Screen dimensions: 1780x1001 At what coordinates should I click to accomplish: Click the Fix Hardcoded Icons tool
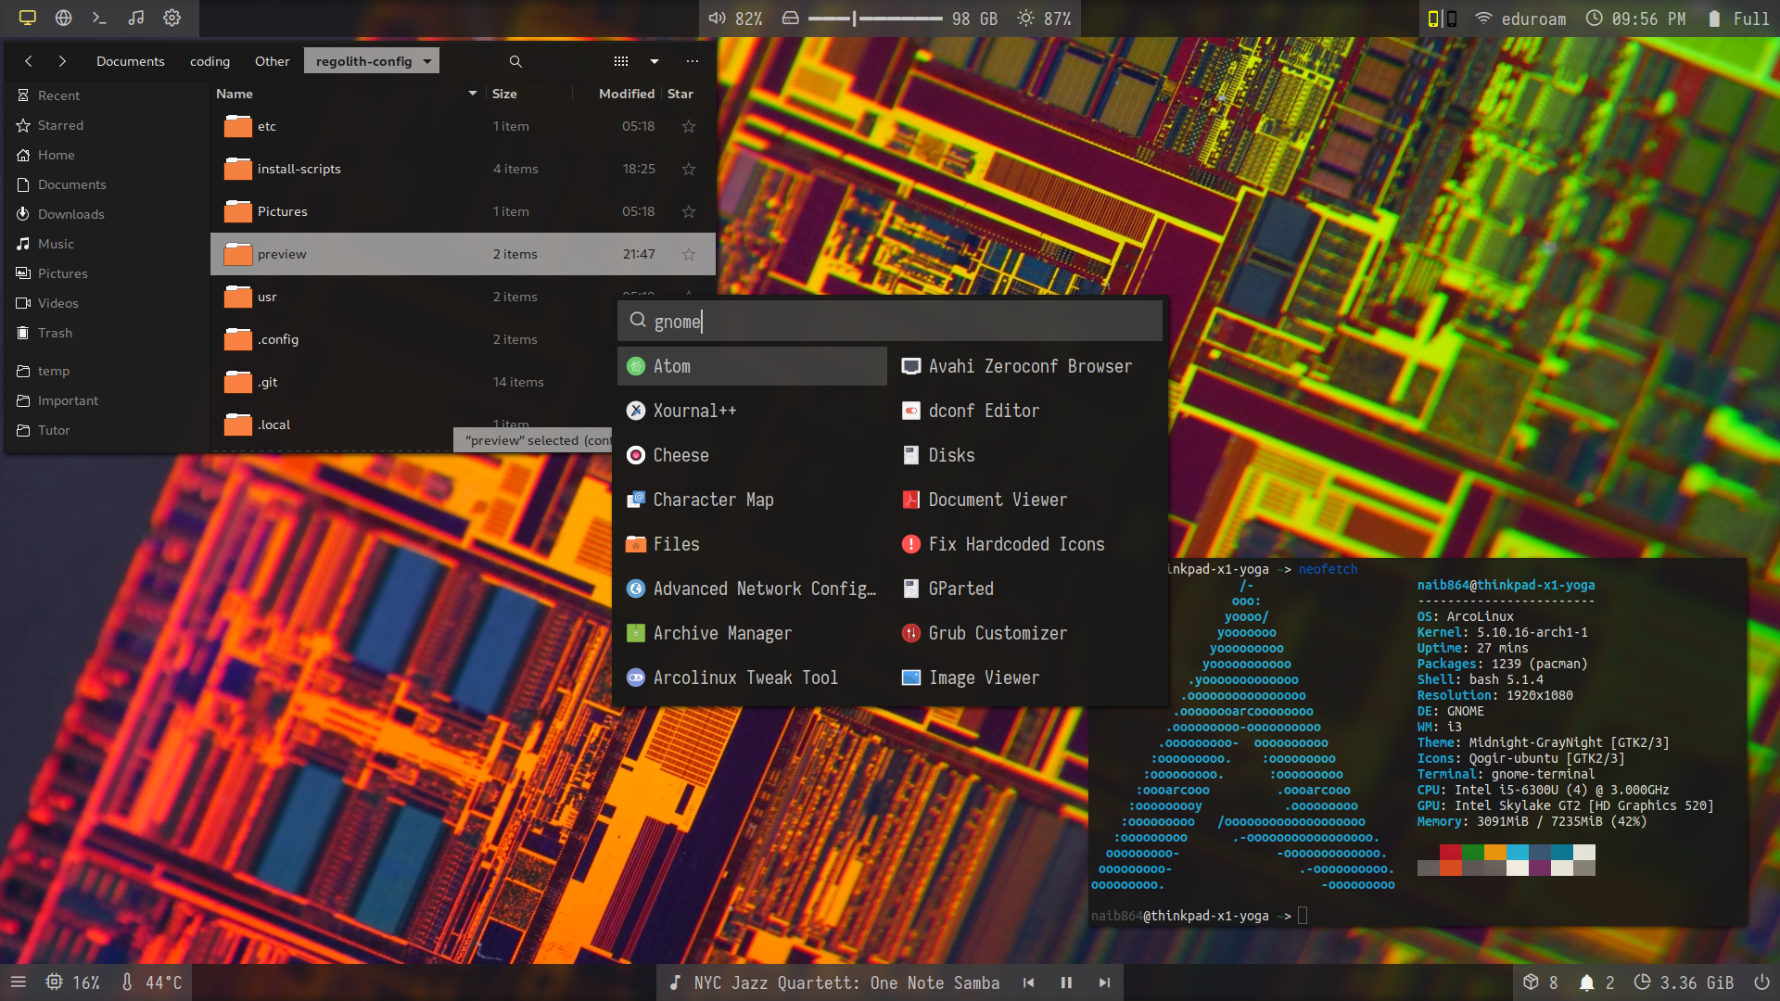[x=1016, y=544]
